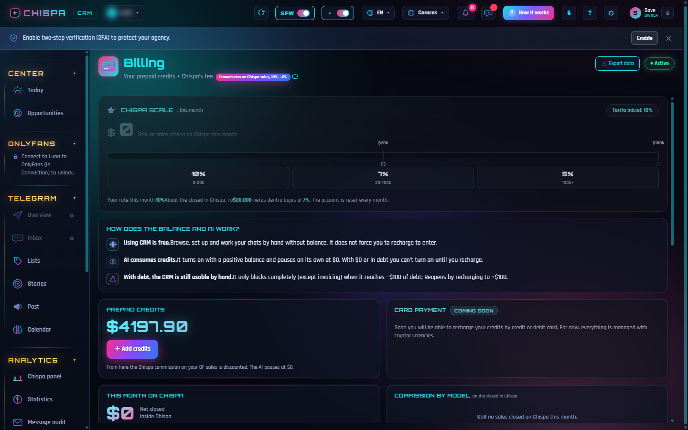Click the brain icon beside AI consumes credits
Image resolution: width=688 pixels, height=430 pixels.
click(113, 262)
